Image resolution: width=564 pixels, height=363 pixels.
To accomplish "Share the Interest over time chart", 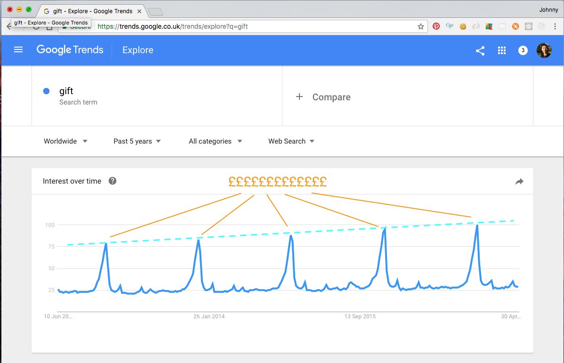I will pyautogui.click(x=519, y=181).
